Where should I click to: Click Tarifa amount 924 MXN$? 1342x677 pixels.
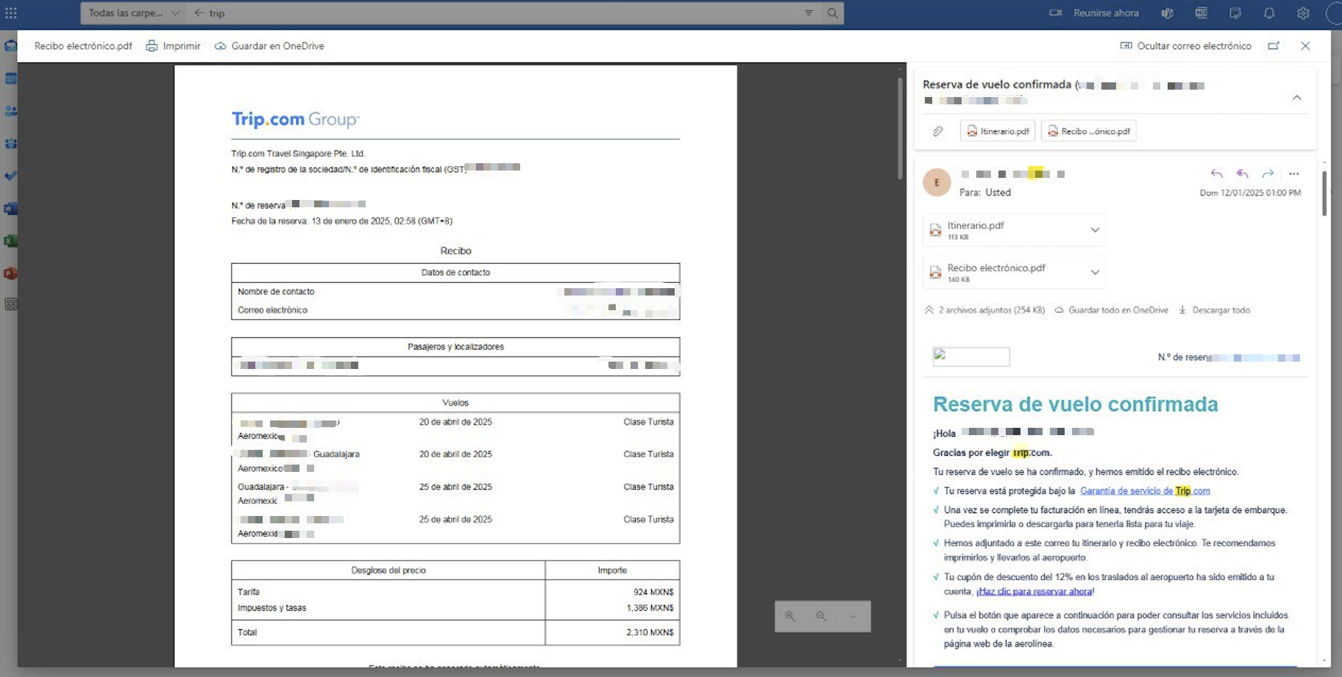[x=653, y=592]
